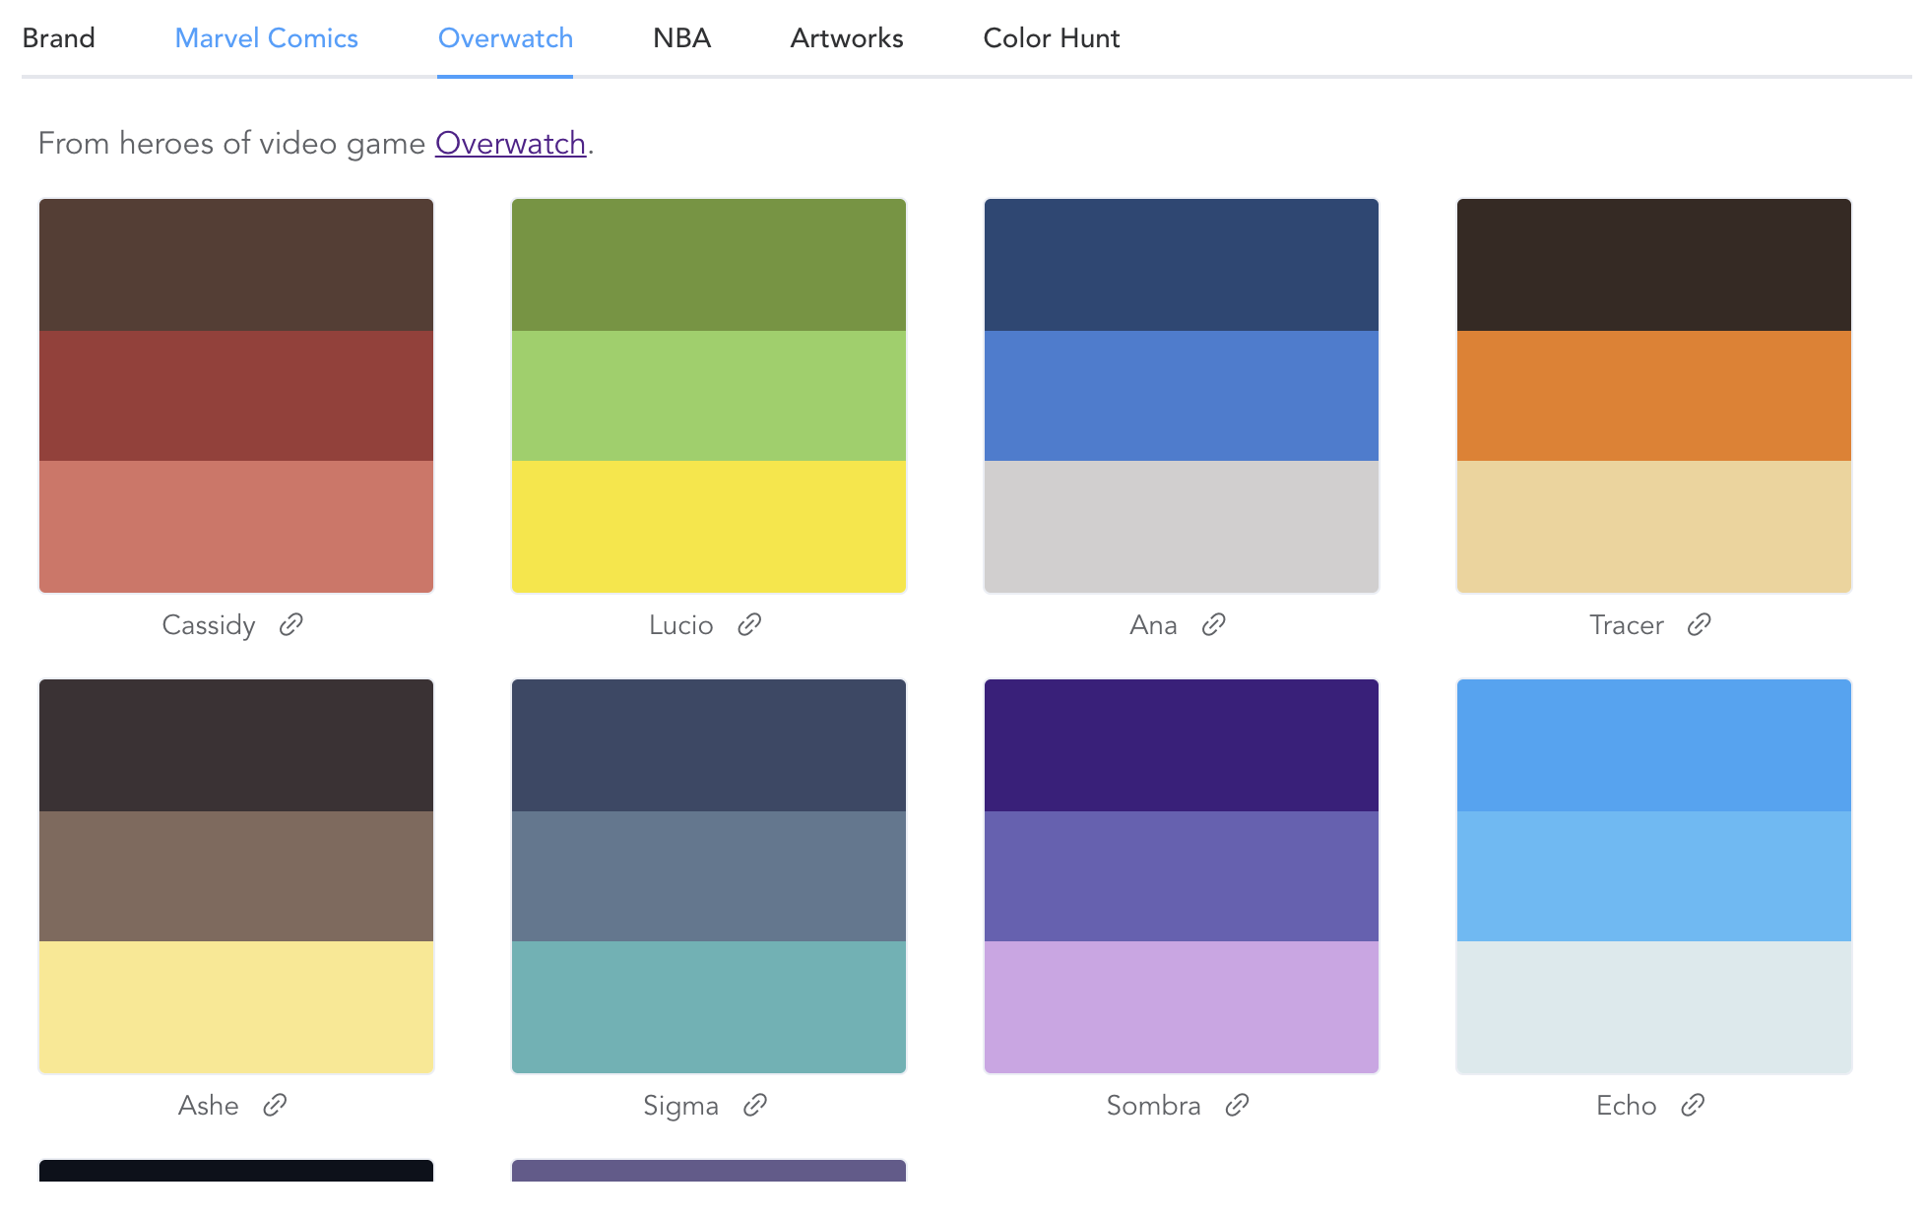Click the link icon next to Ashe
This screenshot has width=1928, height=1217.
point(275,1105)
